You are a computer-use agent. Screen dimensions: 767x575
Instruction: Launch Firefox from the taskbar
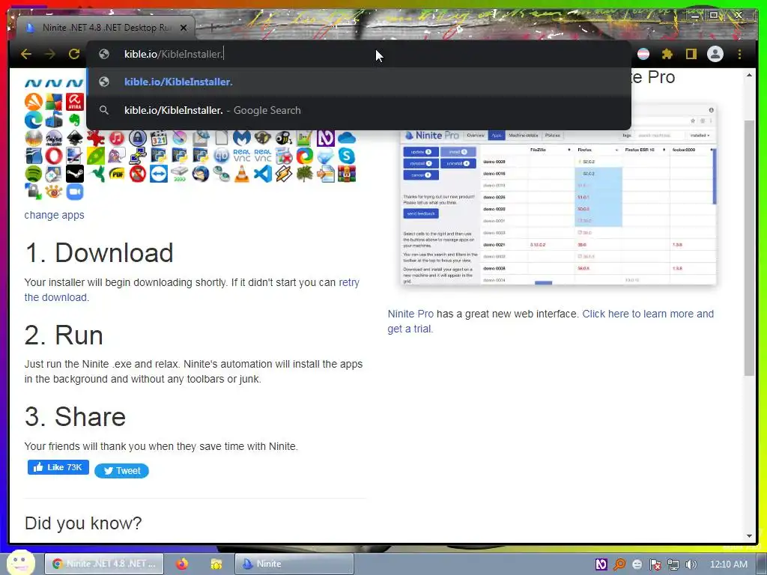183,564
